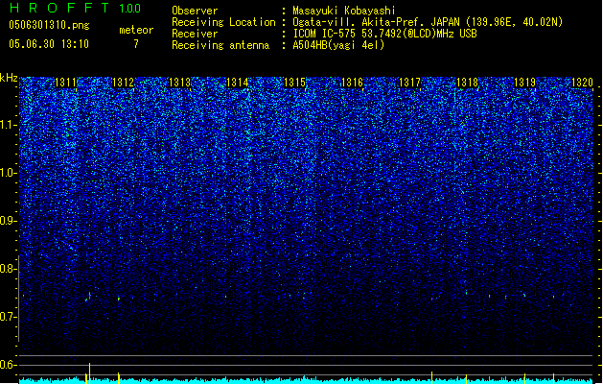Click observer name Masayuki Kobayashi
The image size is (603, 384).
344,11
